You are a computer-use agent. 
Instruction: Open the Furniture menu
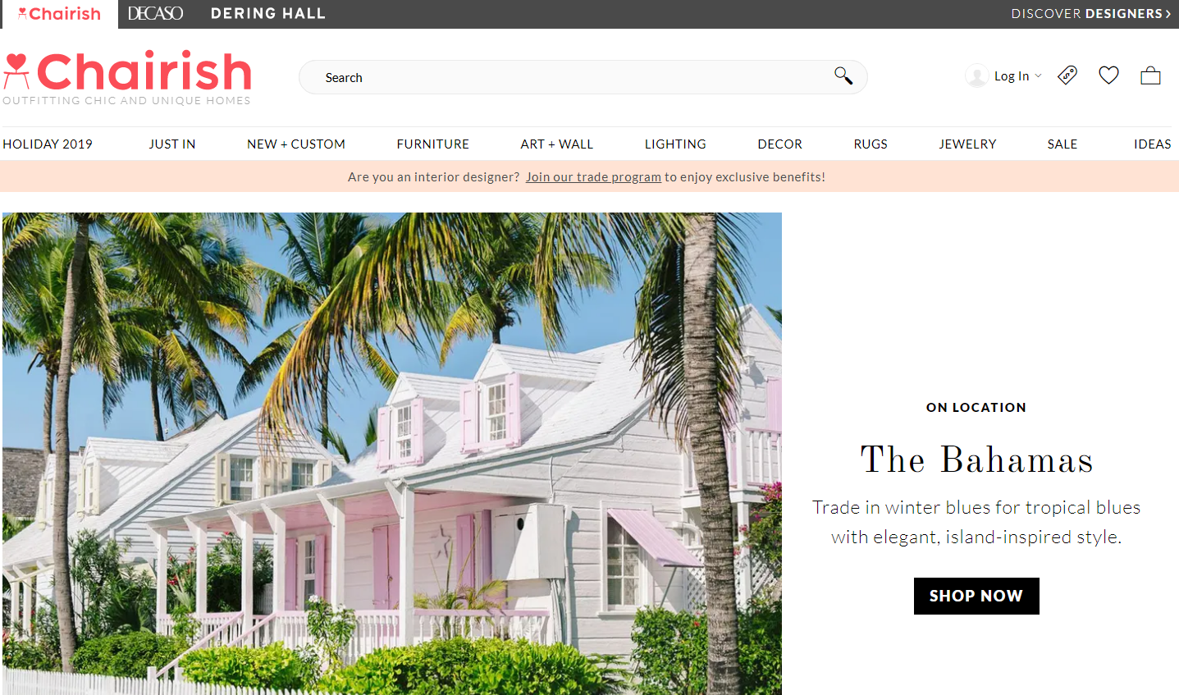(x=432, y=144)
